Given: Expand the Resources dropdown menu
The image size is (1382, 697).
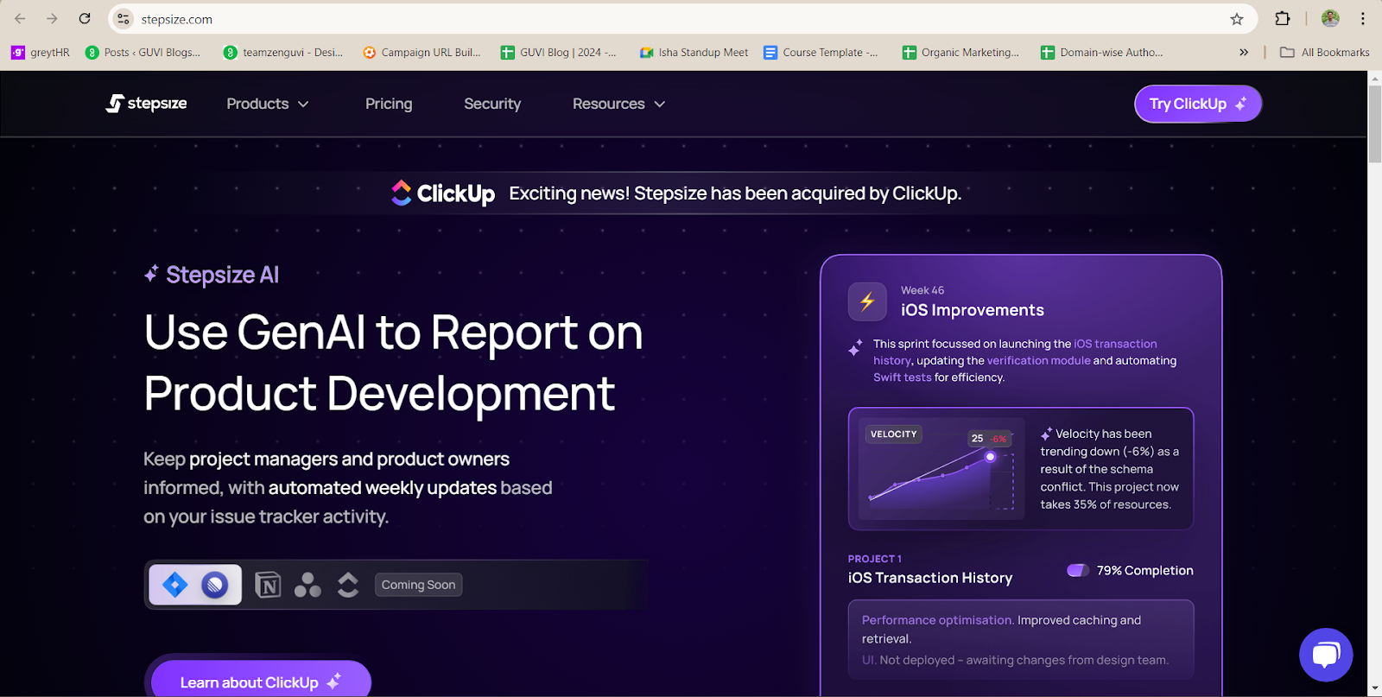Looking at the screenshot, I should tap(618, 104).
